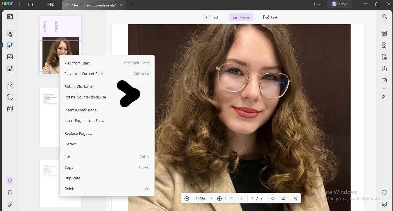Open the Save as Other icon
This screenshot has height=211, width=393.
(384, 97)
